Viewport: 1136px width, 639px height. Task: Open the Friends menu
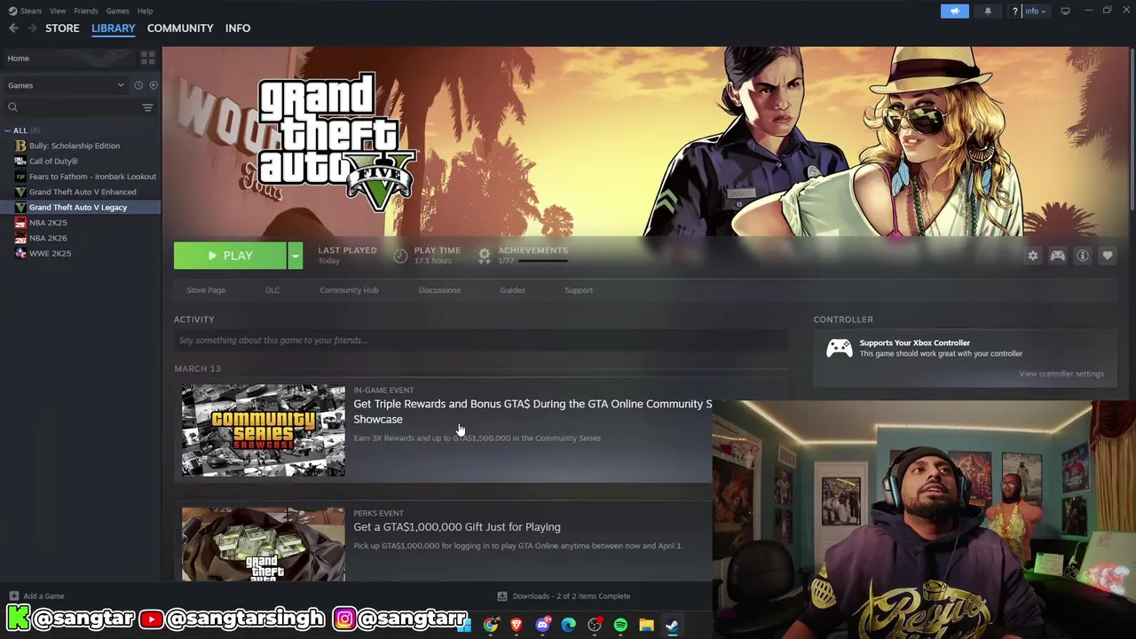pos(86,11)
